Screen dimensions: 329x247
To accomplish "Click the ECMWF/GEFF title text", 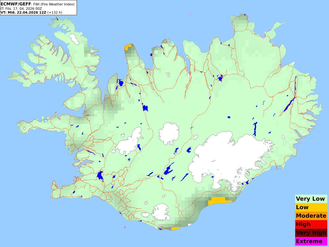I will (16, 4).
